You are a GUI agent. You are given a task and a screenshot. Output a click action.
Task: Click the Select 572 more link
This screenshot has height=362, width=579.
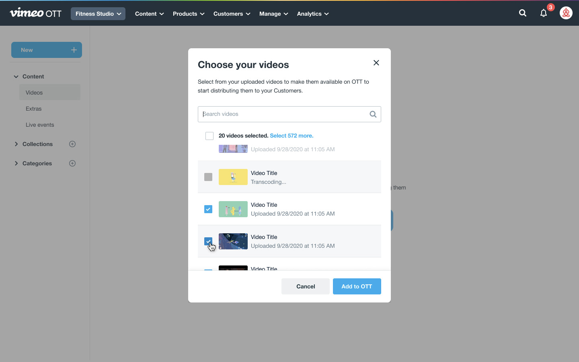(292, 136)
